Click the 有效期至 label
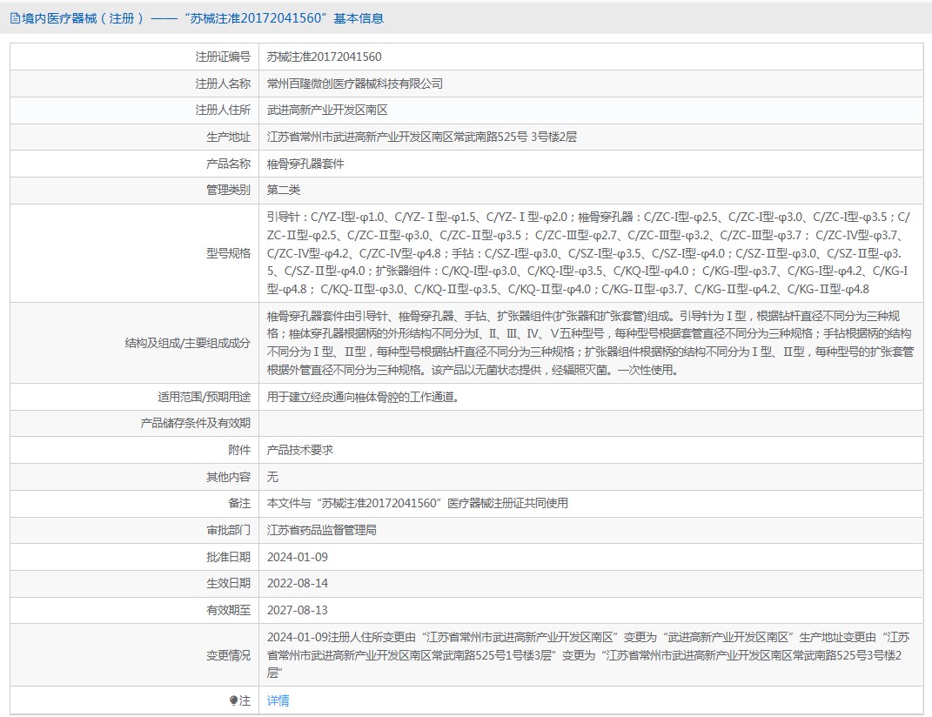 click(228, 610)
